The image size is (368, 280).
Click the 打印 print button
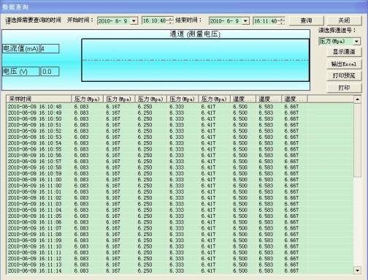(x=344, y=88)
